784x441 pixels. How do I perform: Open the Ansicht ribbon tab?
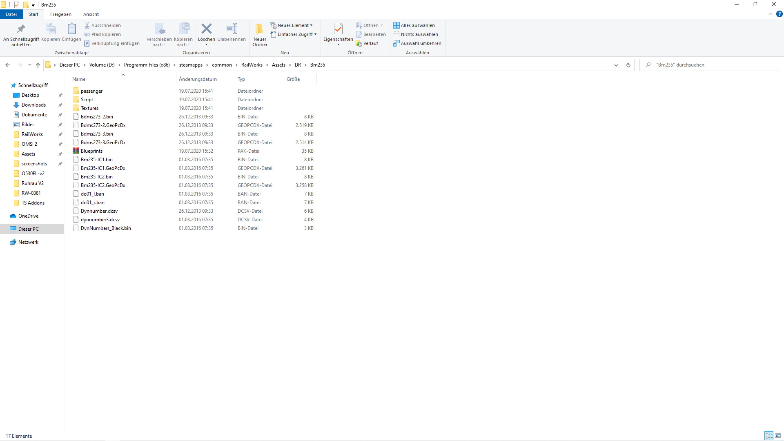click(91, 14)
